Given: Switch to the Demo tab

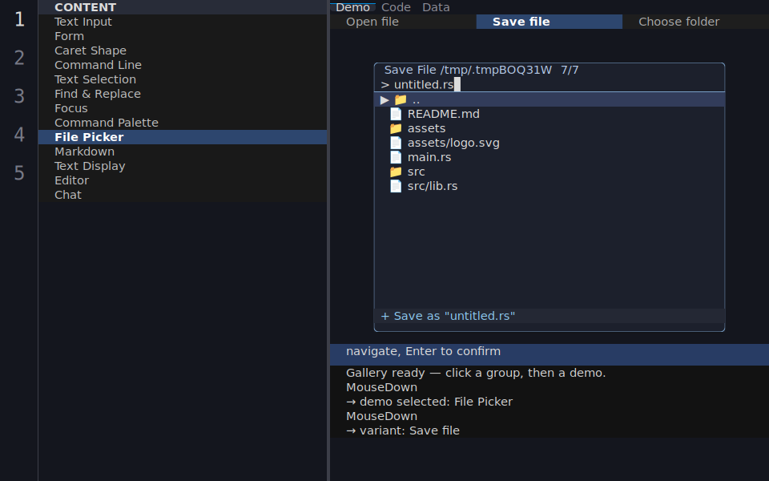Looking at the screenshot, I should [352, 7].
